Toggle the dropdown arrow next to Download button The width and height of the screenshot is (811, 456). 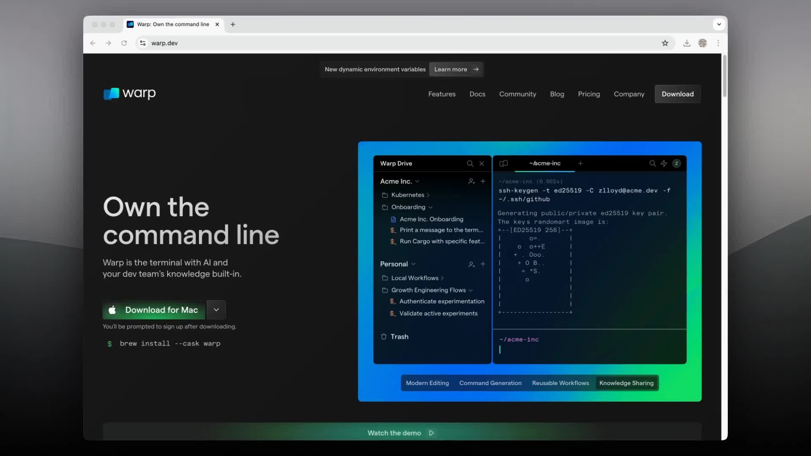tap(216, 309)
